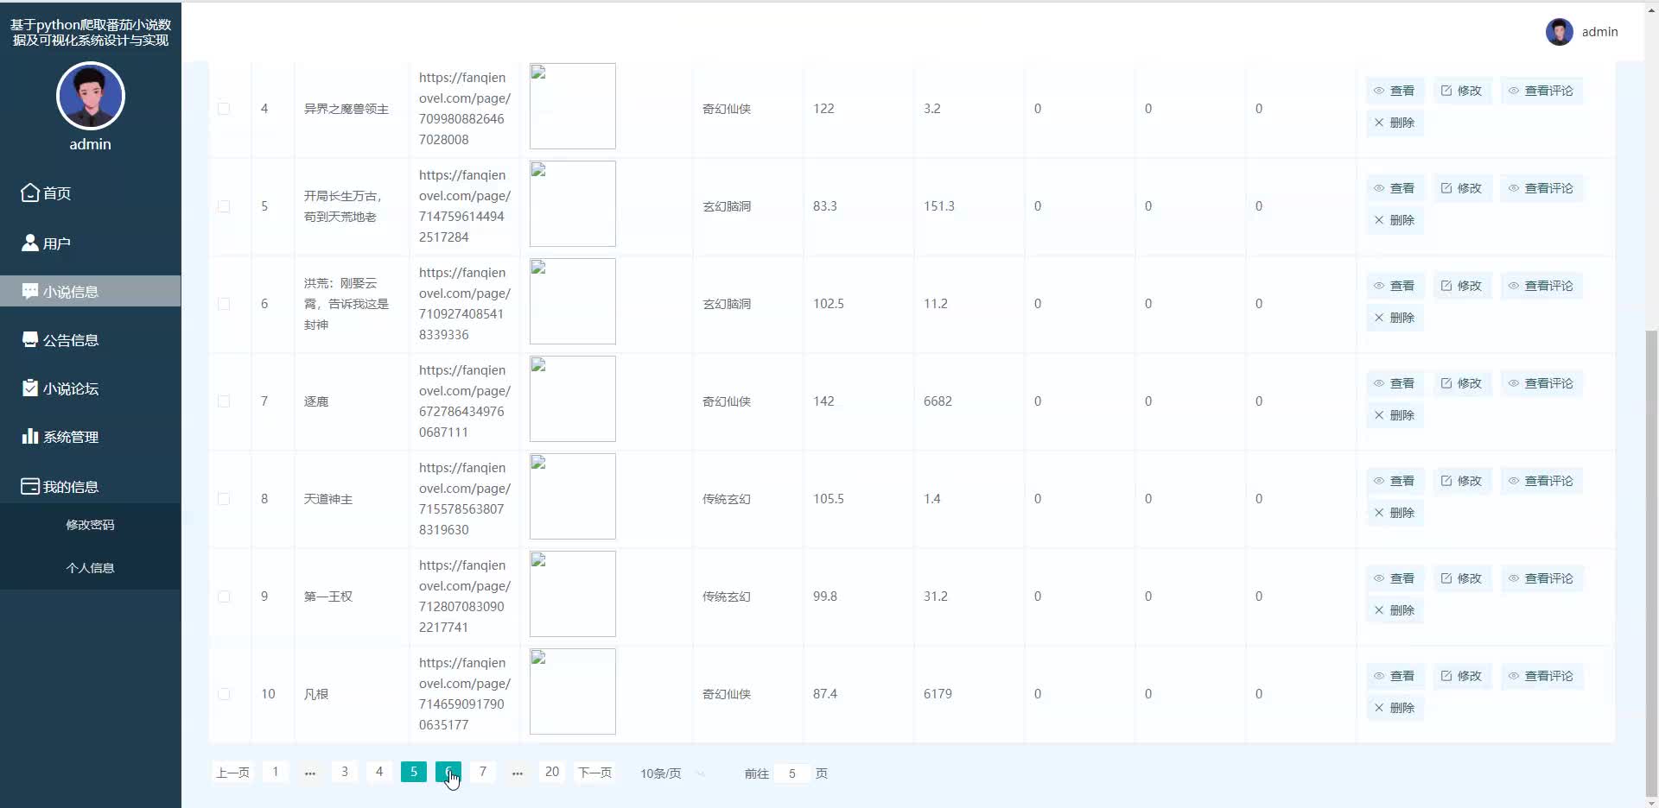Click the ellipsis after page 7
The image size is (1659, 808).
[x=518, y=773]
